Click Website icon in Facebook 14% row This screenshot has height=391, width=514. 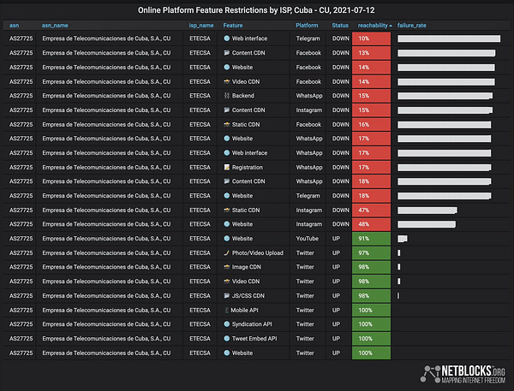coord(226,67)
